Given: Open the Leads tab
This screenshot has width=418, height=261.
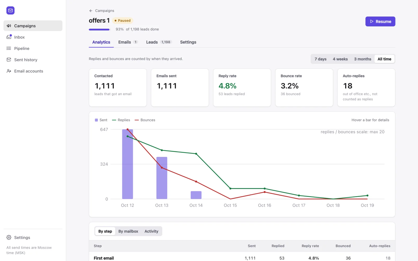Looking at the screenshot, I should (159, 42).
